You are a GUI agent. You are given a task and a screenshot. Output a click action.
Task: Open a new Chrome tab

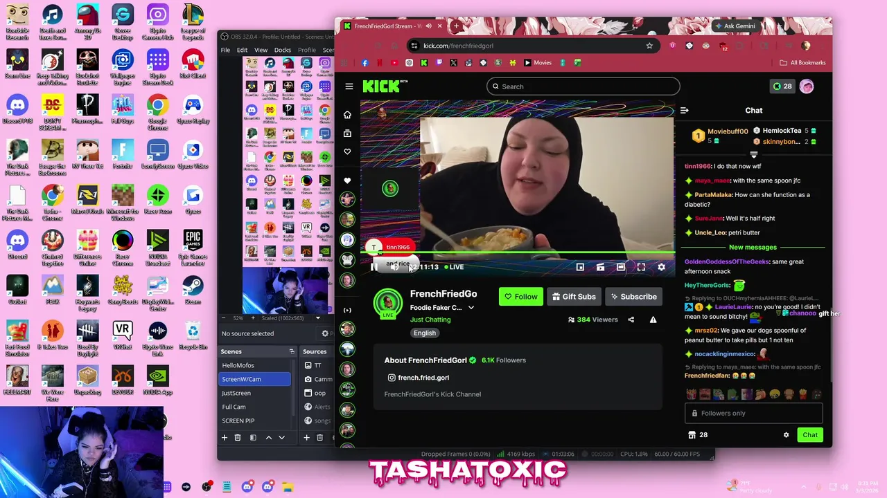pos(456,26)
